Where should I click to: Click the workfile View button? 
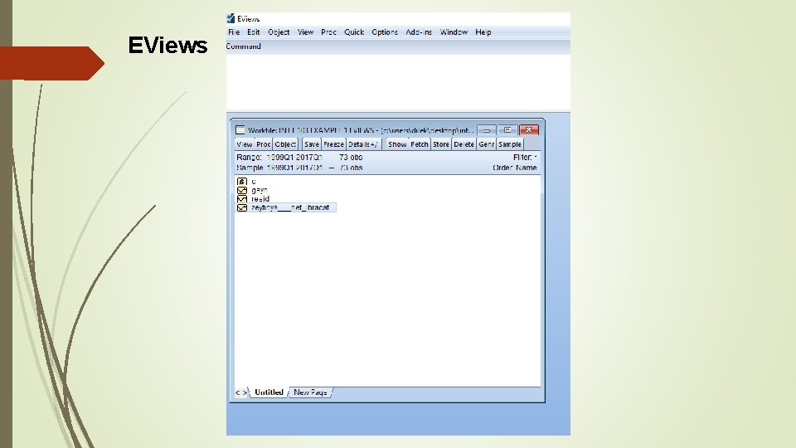coord(244,144)
